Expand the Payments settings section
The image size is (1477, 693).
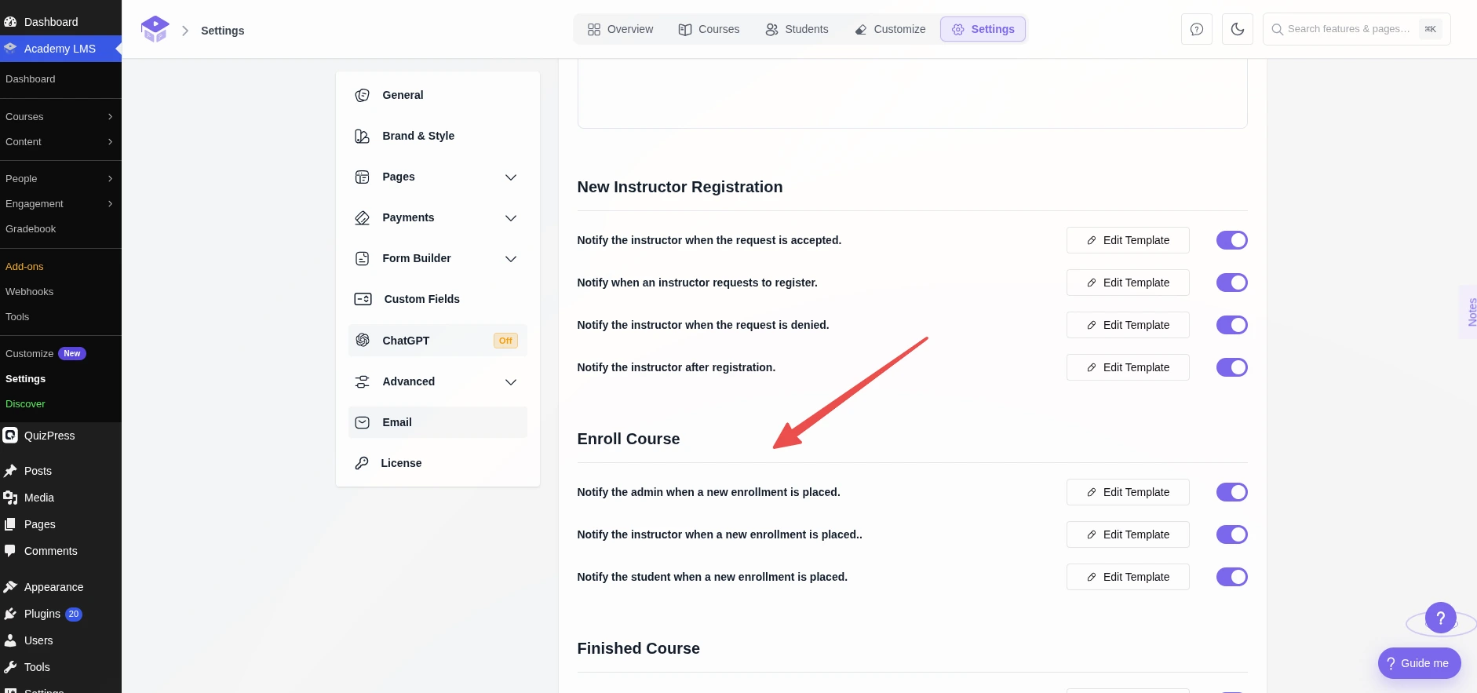[x=511, y=218]
